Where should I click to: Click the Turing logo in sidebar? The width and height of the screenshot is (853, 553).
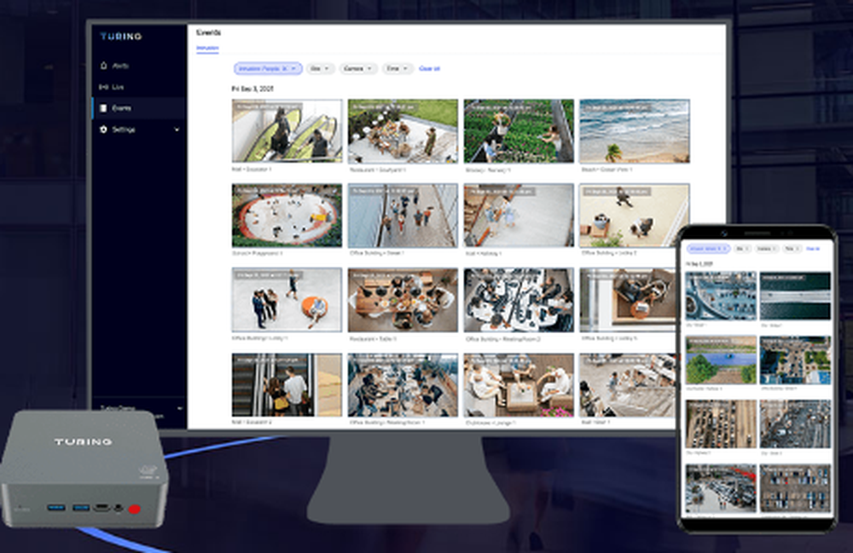coord(121,37)
